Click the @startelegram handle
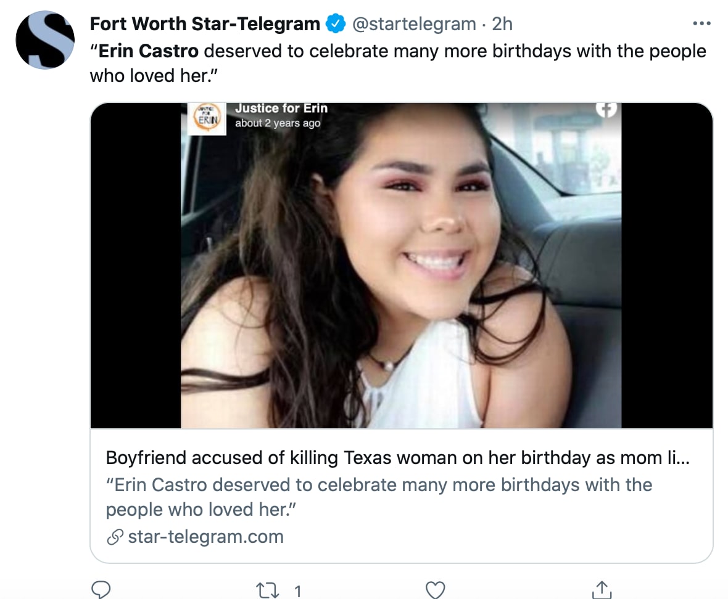Image resolution: width=728 pixels, height=599 pixels. click(414, 24)
